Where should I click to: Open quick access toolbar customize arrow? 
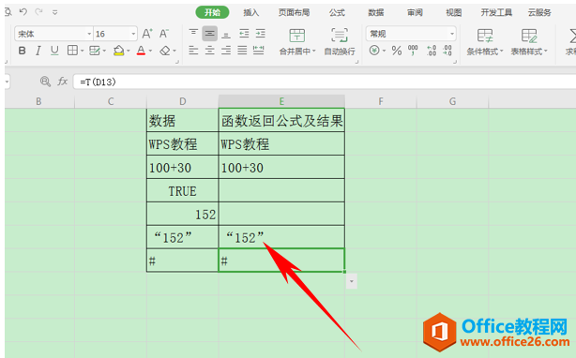pyautogui.click(x=54, y=12)
